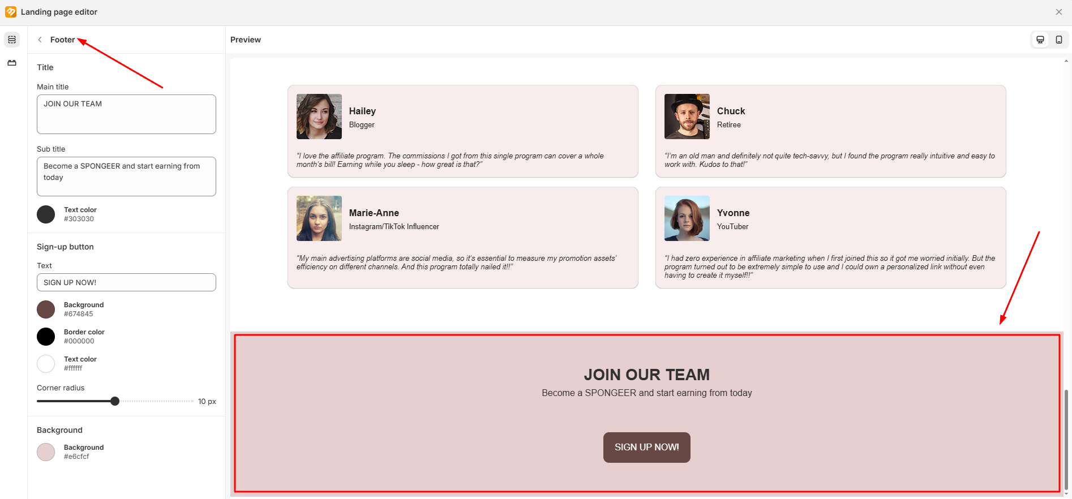Edit the sign-up button Text field
Viewport: 1072px width, 499px height.
point(126,282)
